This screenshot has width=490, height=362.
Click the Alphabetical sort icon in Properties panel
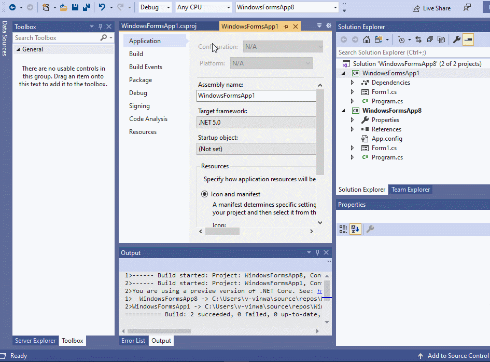tap(355, 229)
